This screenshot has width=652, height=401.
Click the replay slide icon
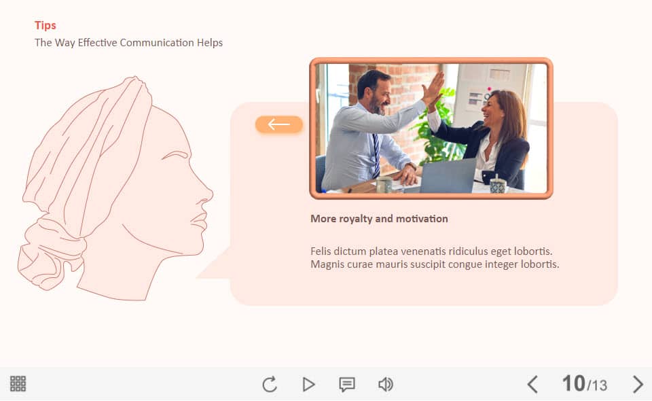pos(270,384)
